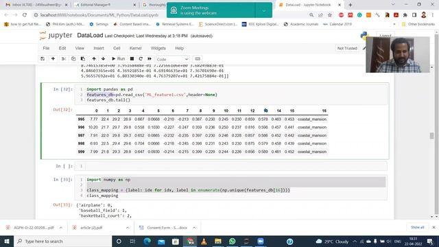The height and width of the screenshot is (247, 439).
Task: Click the taskbar search box
Action: [62, 241]
